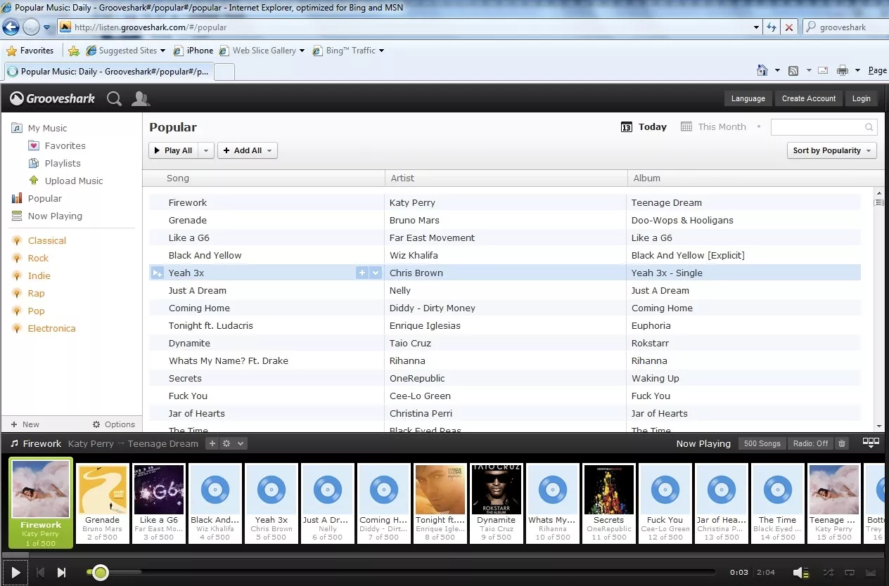This screenshot has width=889, height=586.
Task: Open the IE Home button
Action: [x=762, y=70]
